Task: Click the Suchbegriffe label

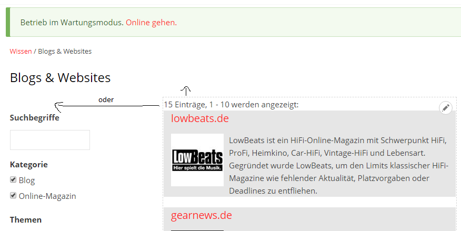Action: (x=34, y=117)
